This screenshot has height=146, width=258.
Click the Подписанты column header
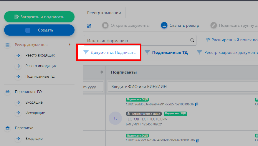[124, 72]
